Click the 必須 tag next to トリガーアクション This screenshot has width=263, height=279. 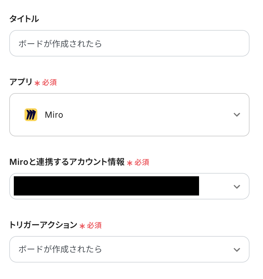pos(95,226)
